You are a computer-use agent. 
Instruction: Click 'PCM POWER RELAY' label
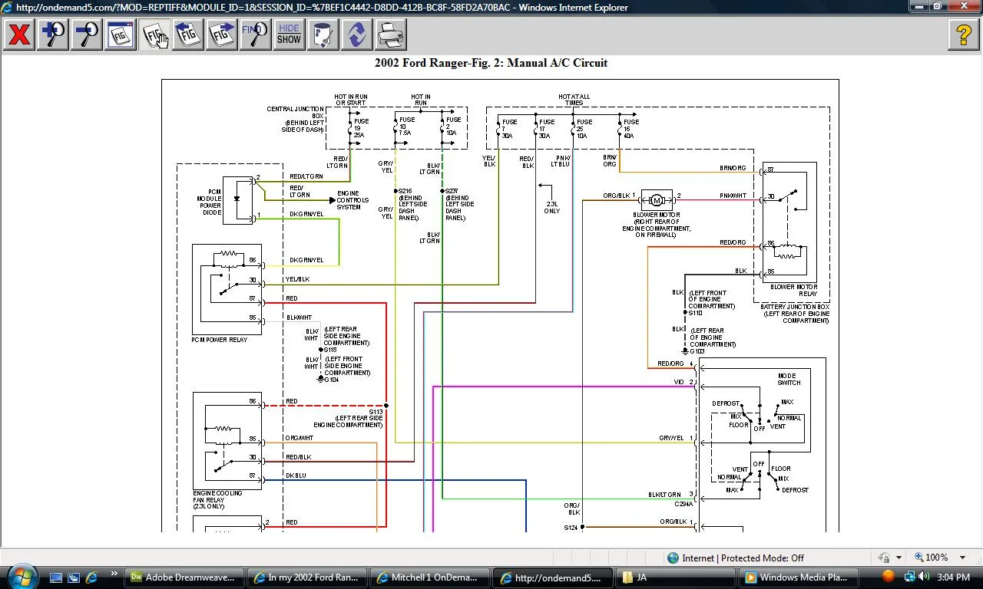point(220,340)
